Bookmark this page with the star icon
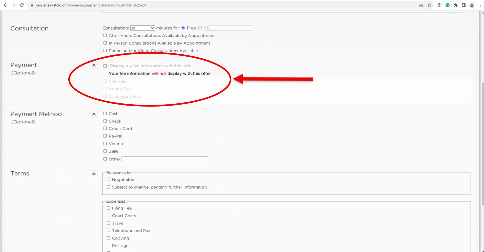The height and width of the screenshot is (252, 484). [x=429, y=5]
